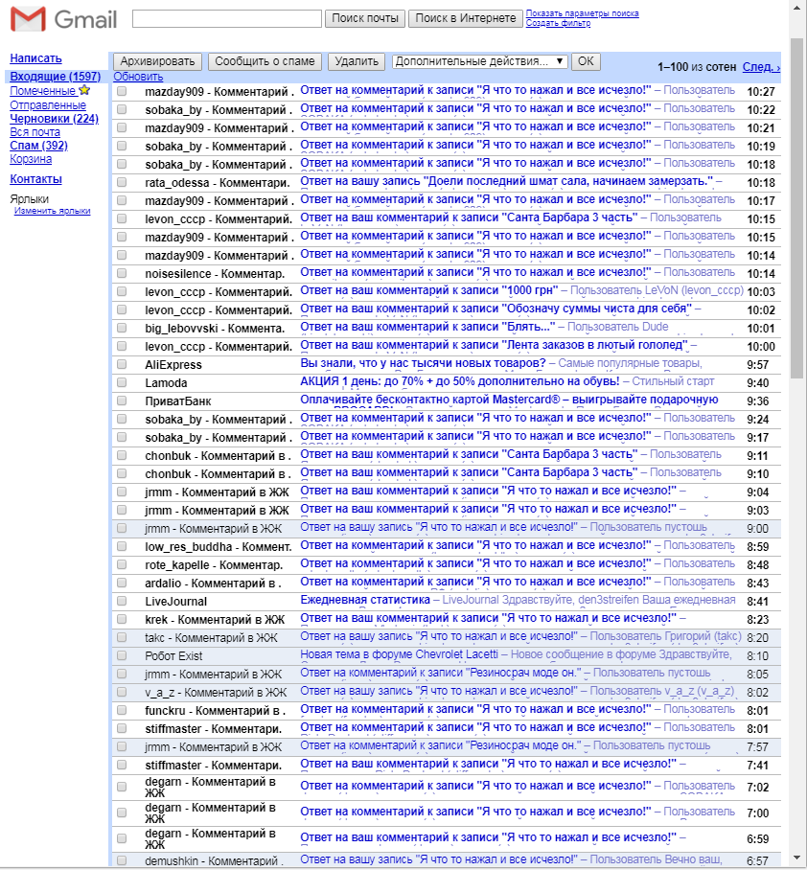
Task: Select the Робот Exist message checkbox
Action: coord(122,655)
